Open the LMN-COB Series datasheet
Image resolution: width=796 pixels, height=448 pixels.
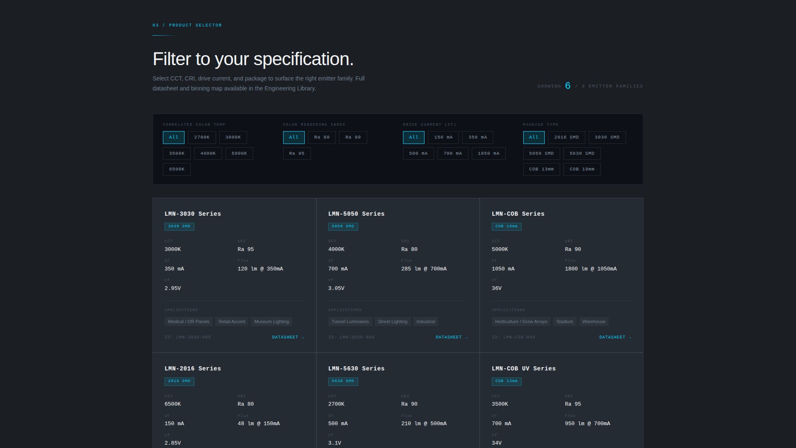click(x=615, y=337)
